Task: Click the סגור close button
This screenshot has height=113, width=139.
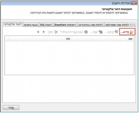Action: [x=11, y=107]
